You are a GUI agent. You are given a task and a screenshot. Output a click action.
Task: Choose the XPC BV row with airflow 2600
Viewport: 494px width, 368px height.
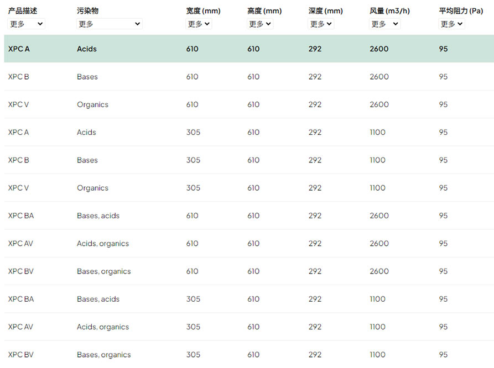[249, 271]
